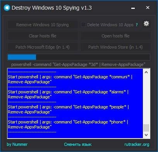Screen dimensions: 158x152
Task: Click the app logo in title bar
Action: (7, 8)
